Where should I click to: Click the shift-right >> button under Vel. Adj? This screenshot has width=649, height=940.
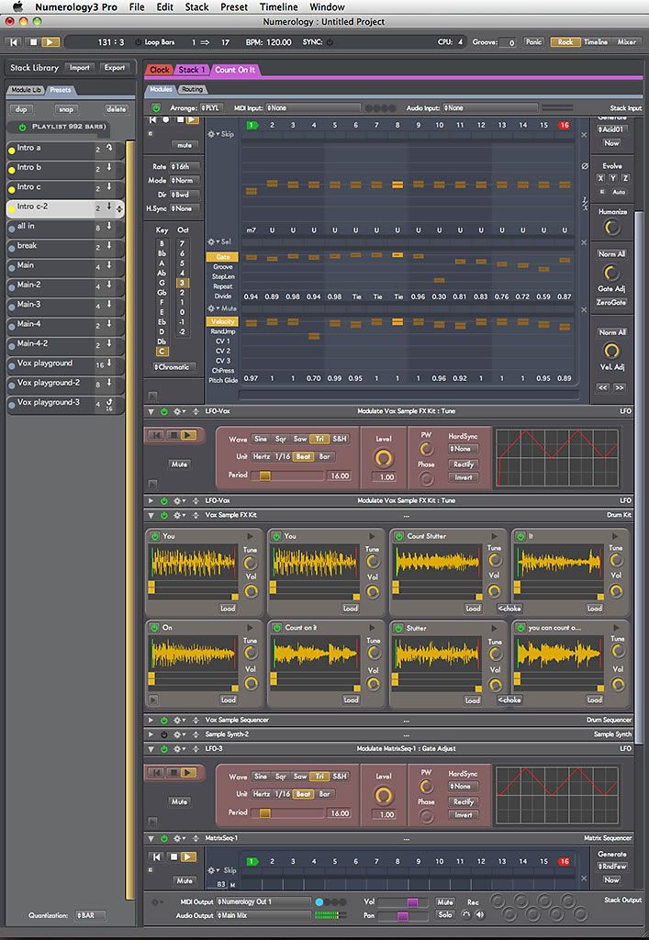point(619,388)
